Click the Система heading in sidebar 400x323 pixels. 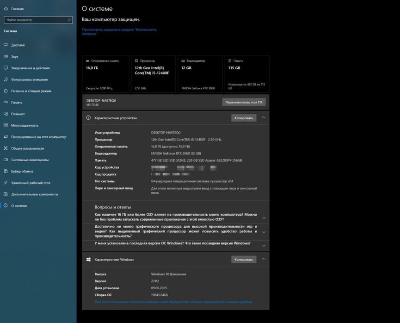(10, 31)
